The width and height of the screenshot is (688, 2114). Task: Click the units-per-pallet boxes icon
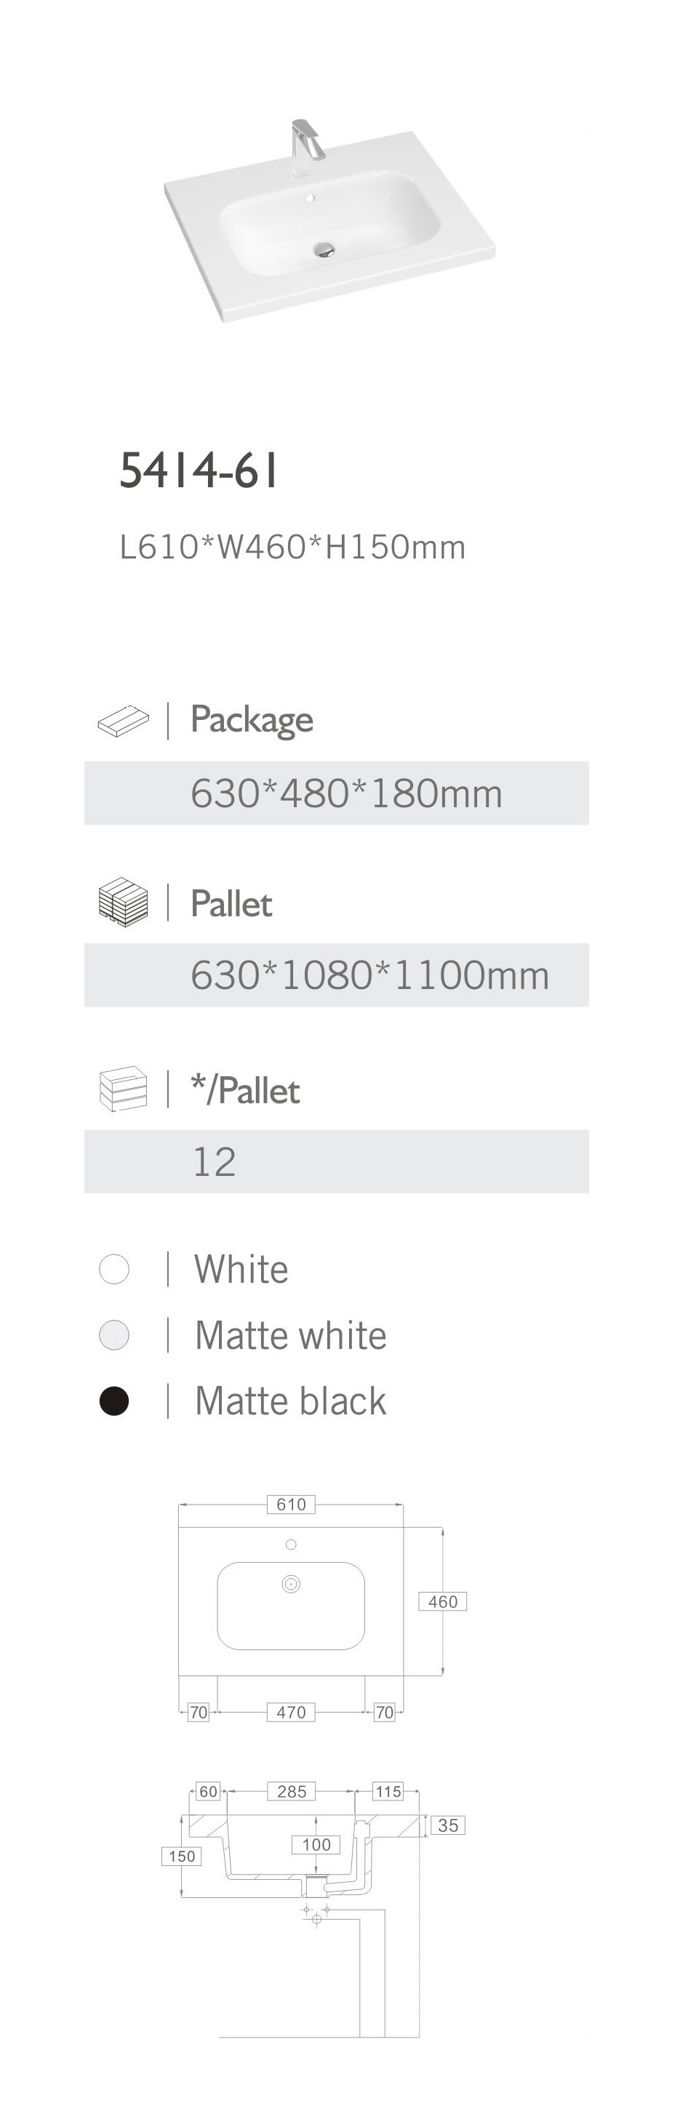click(x=123, y=1090)
